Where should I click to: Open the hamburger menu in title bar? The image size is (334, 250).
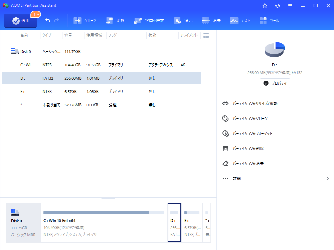pyautogui.click(x=290, y=6)
